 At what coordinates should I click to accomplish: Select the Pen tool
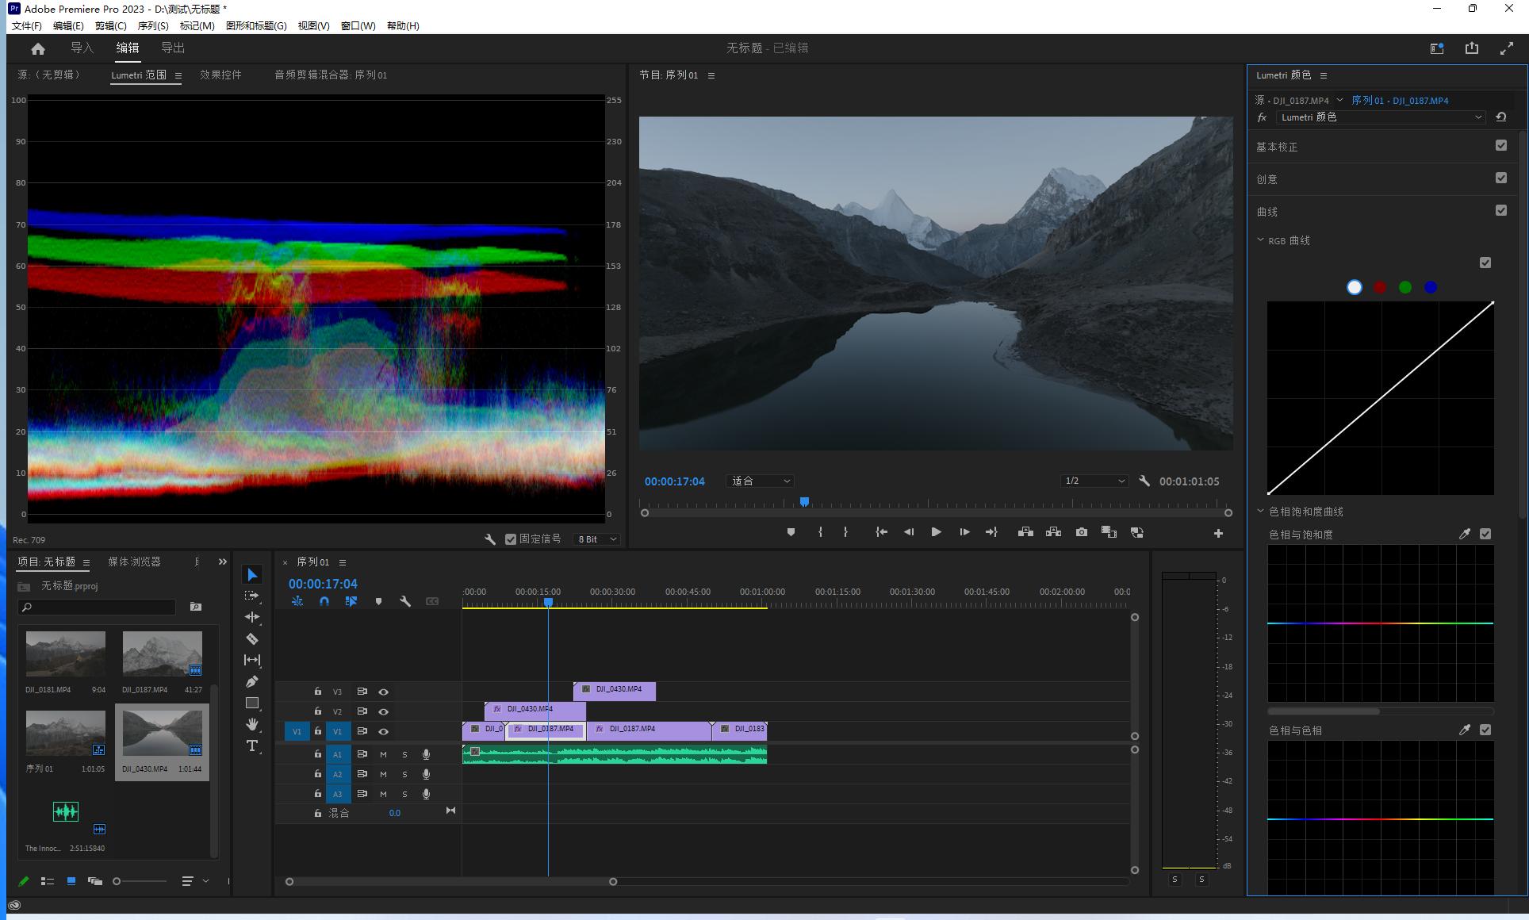[x=252, y=681]
